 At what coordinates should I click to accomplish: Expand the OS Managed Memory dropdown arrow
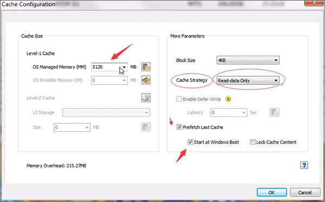coord(124,67)
